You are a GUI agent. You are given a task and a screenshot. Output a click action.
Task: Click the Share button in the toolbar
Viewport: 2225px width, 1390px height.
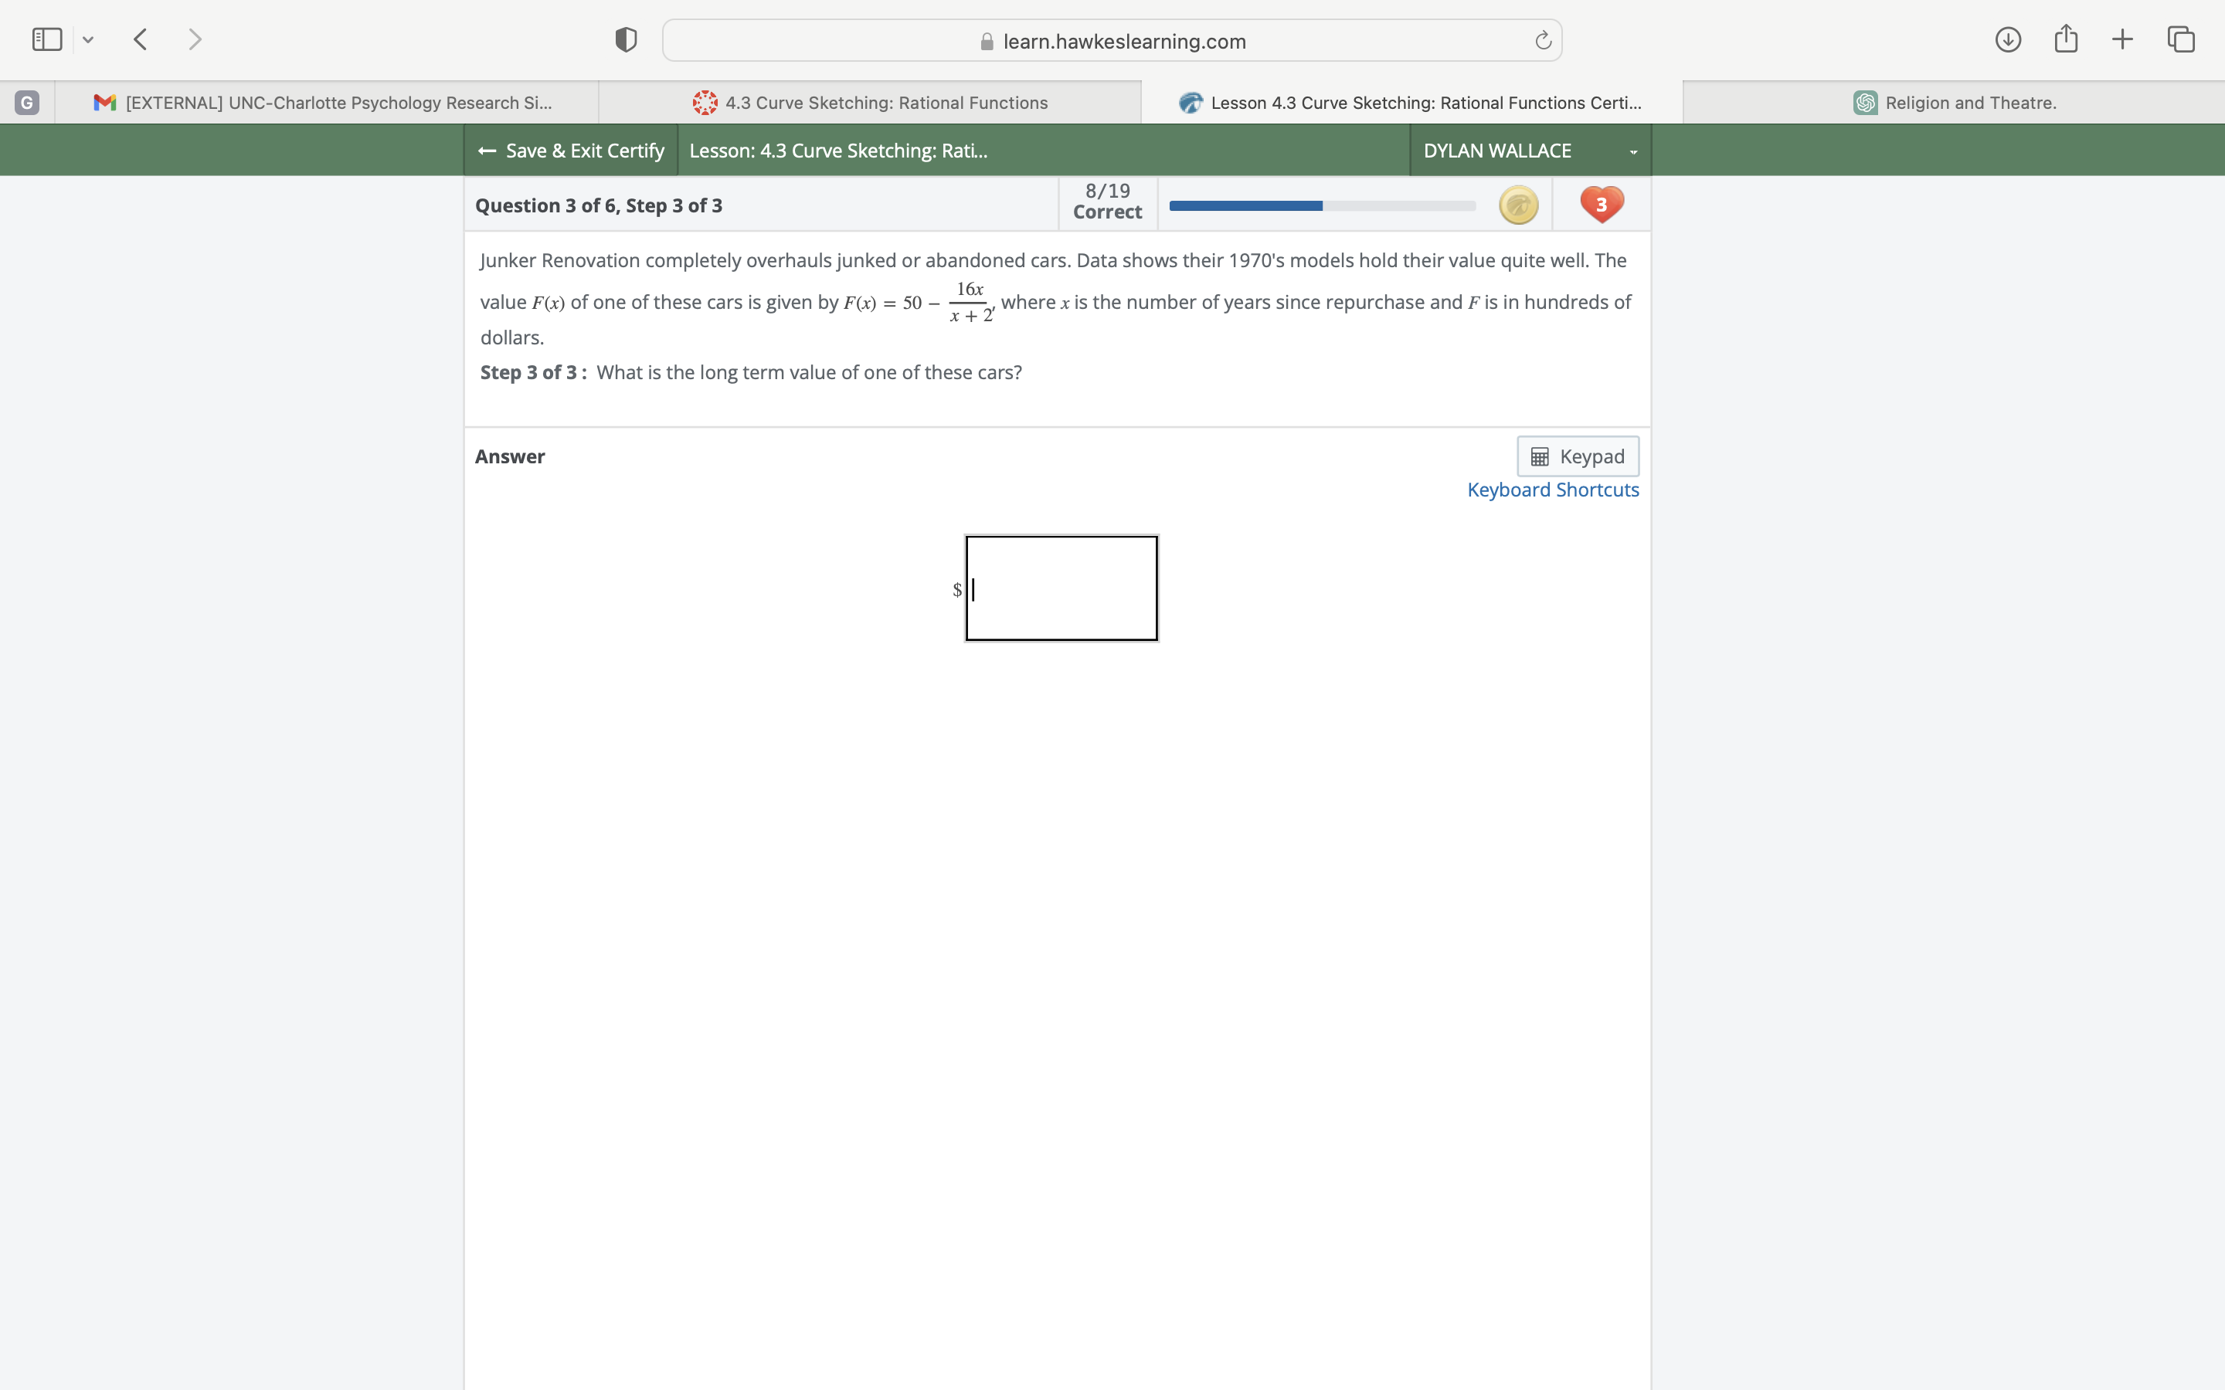click(x=2065, y=39)
